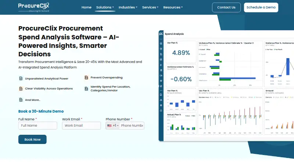The image size is (294, 162).
Task: Click the Spend Analysis dashboard title
Action: pos(174,34)
